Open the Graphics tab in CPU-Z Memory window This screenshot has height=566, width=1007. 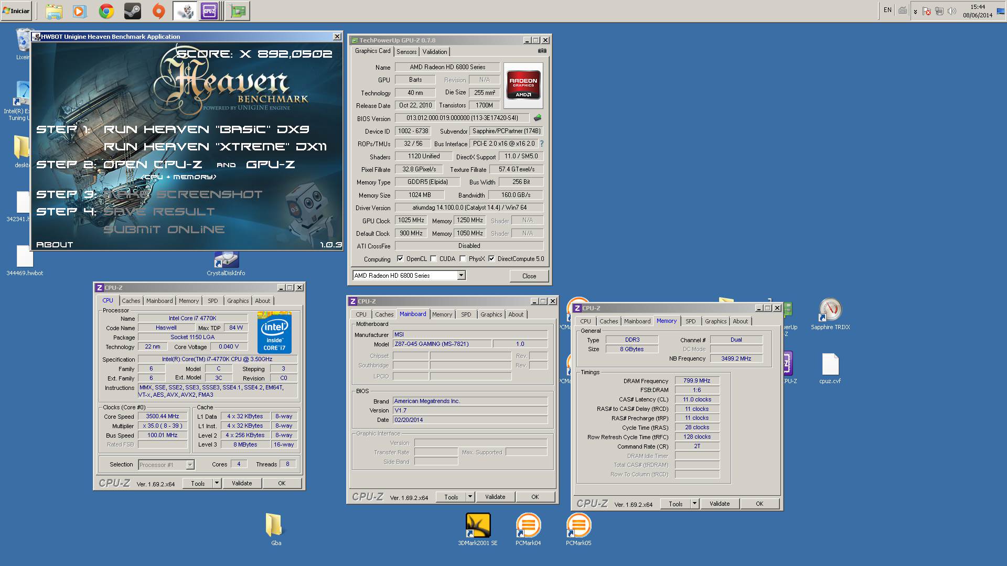[x=715, y=321]
